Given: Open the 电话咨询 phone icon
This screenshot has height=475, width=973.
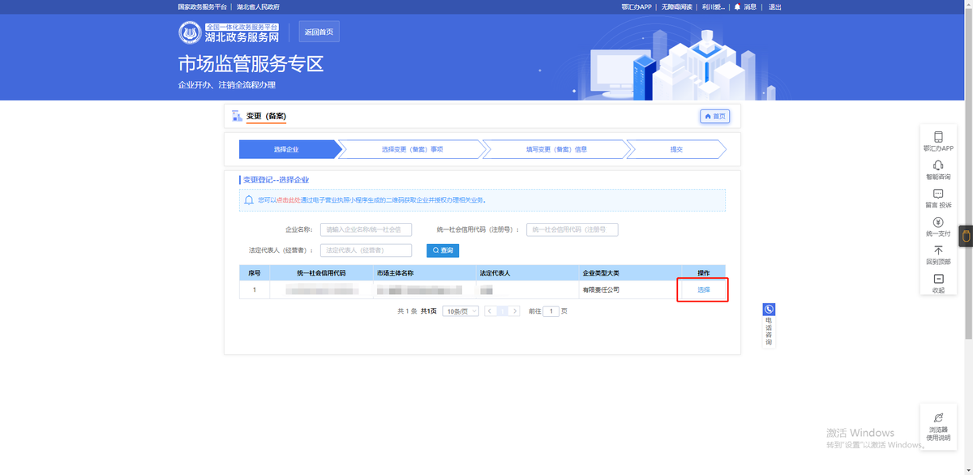Looking at the screenshot, I should (769, 310).
